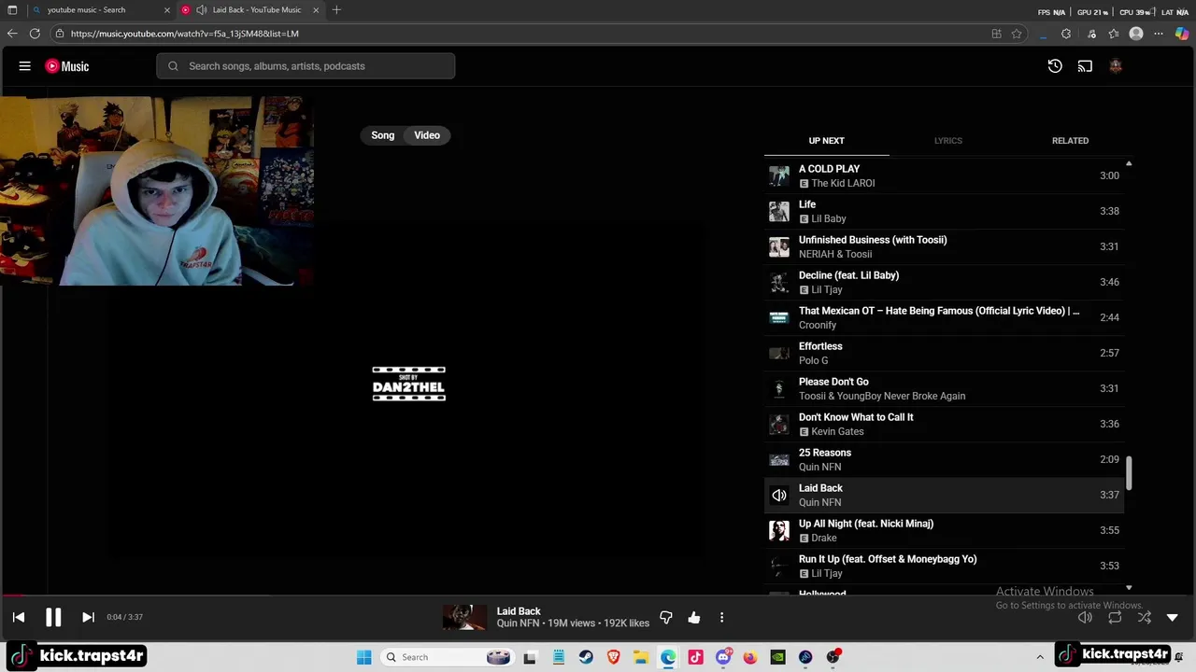This screenshot has width=1196, height=672.
Task: Play Run It Up (feat. Offset & Moneybagg Yo)
Action: click(x=944, y=566)
